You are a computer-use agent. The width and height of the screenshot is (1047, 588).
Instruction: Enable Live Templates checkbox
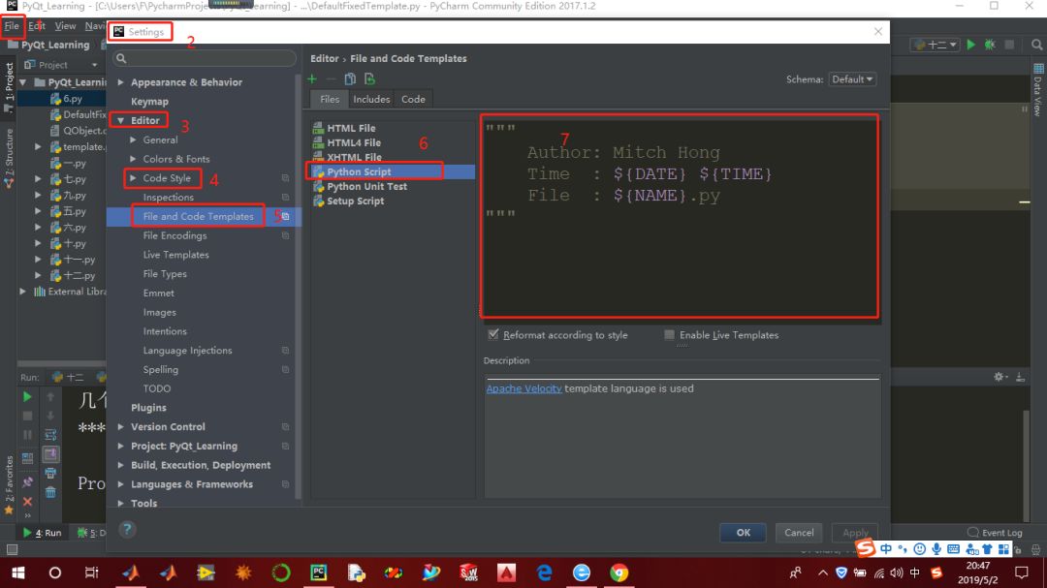(x=669, y=334)
